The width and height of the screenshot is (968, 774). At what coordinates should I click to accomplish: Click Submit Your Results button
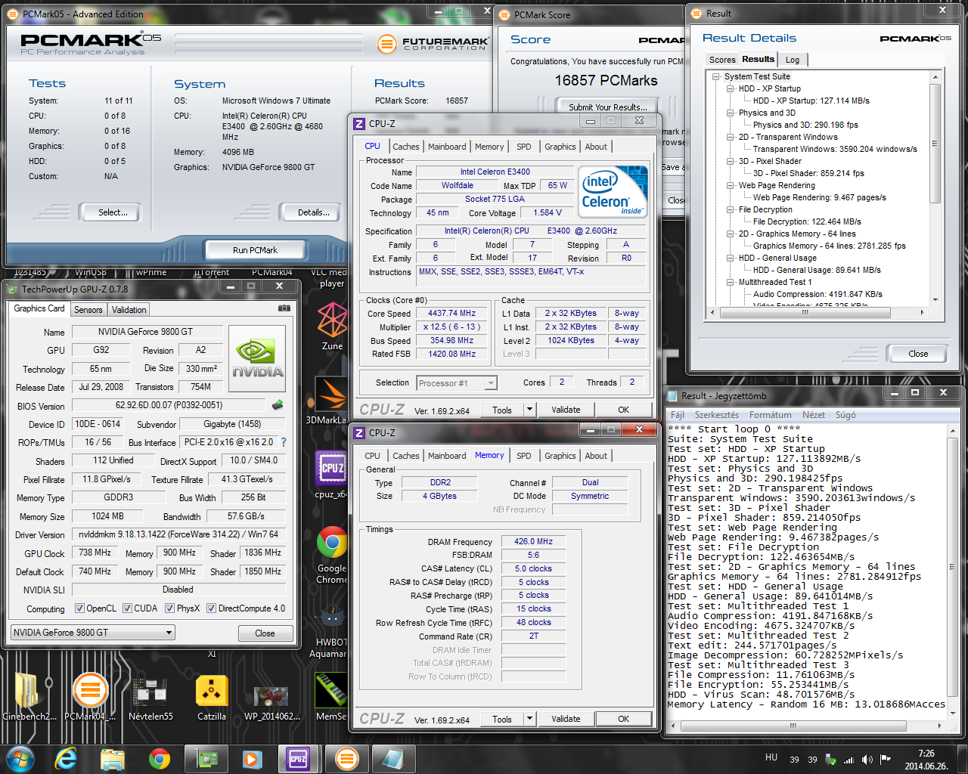608,107
